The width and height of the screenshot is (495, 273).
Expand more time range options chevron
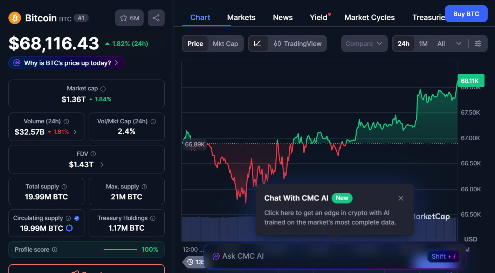(x=459, y=44)
